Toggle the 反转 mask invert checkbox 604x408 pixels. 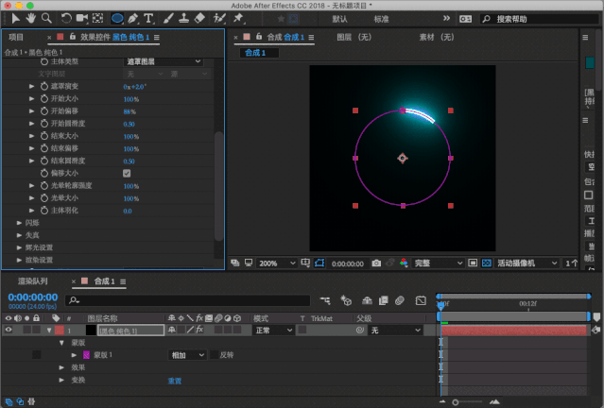pyautogui.click(x=213, y=355)
